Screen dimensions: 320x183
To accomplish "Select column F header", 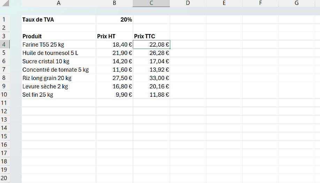I will pos(261,3).
